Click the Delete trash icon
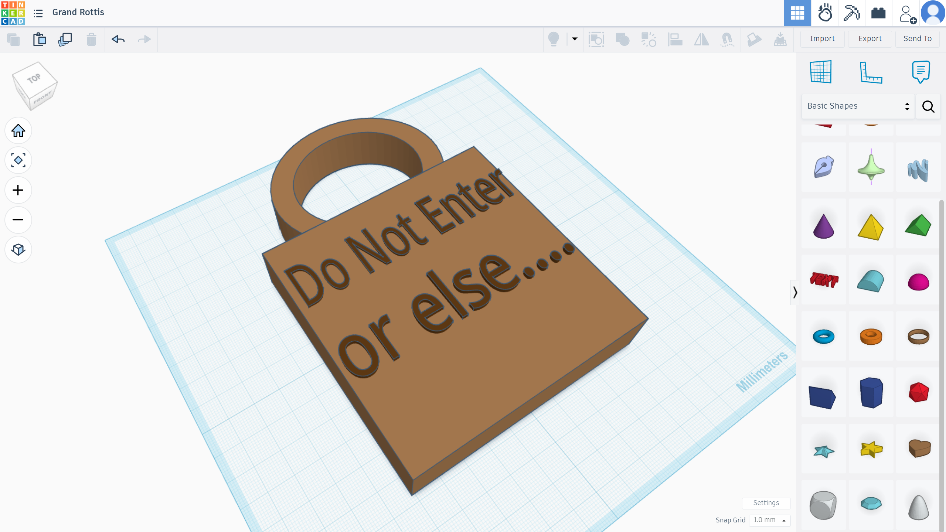This screenshot has height=532, width=946. 91,39
